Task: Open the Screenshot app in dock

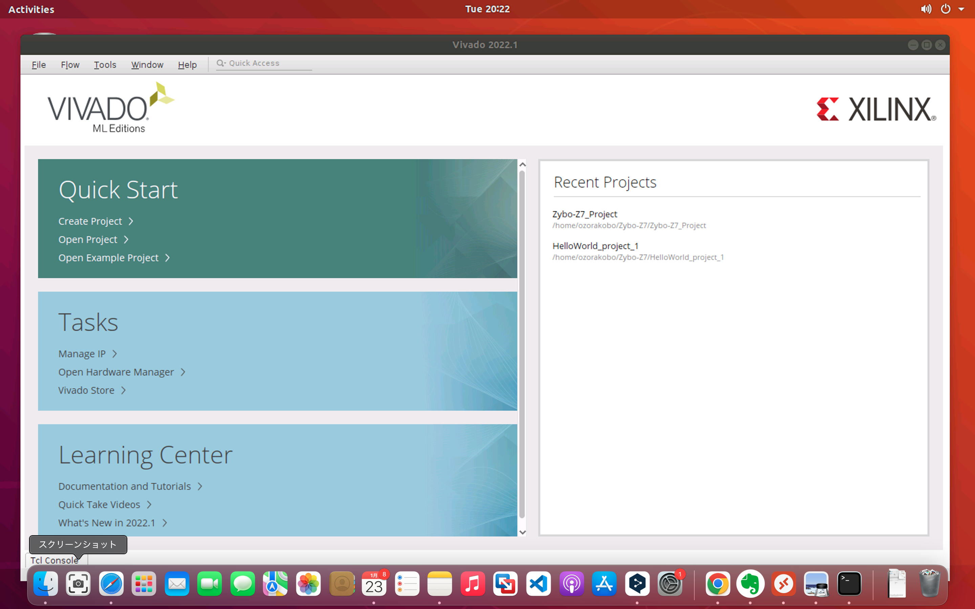Action: 78,584
